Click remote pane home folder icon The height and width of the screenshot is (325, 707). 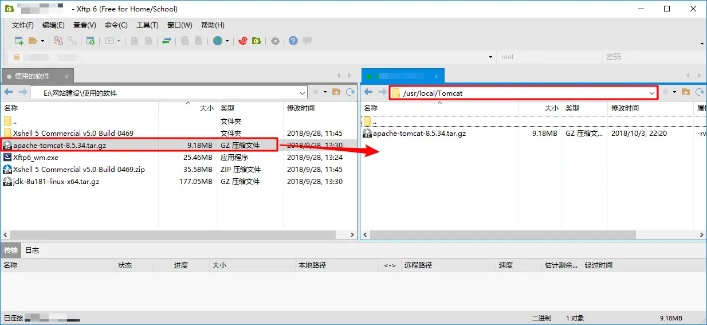click(x=686, y=92)
